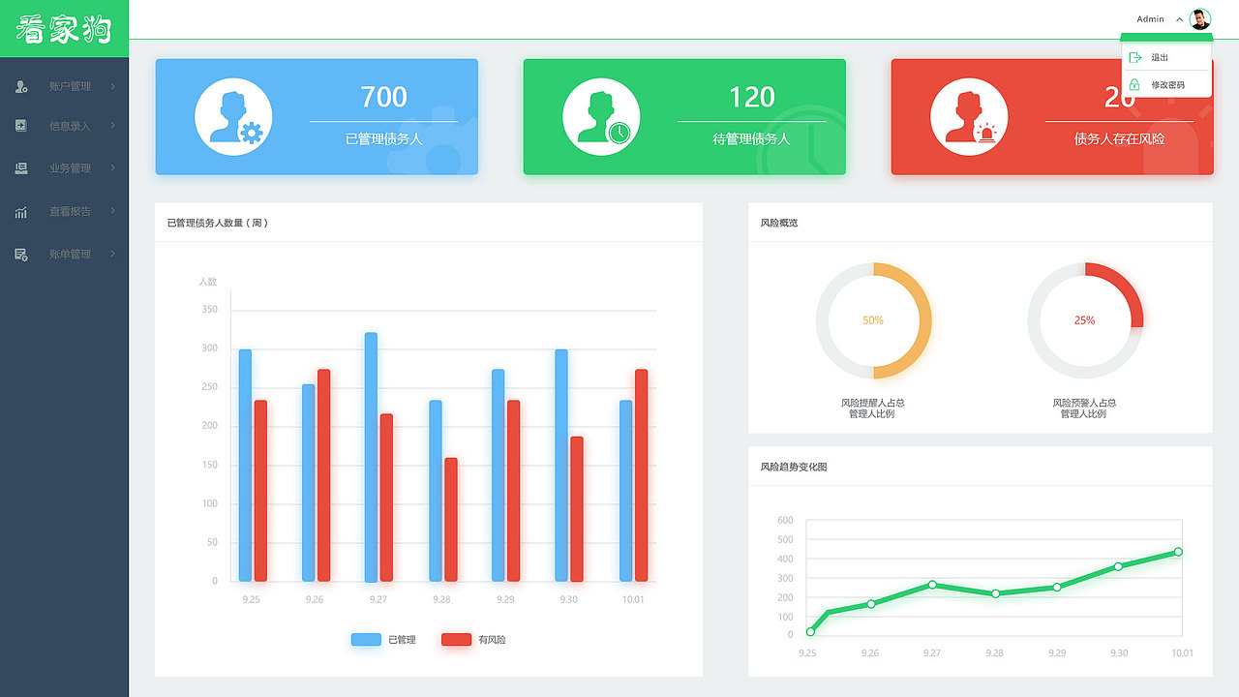This screenshot has height=697, width=1239.
Task: Click the 120 count value
Action: (752, 97)
